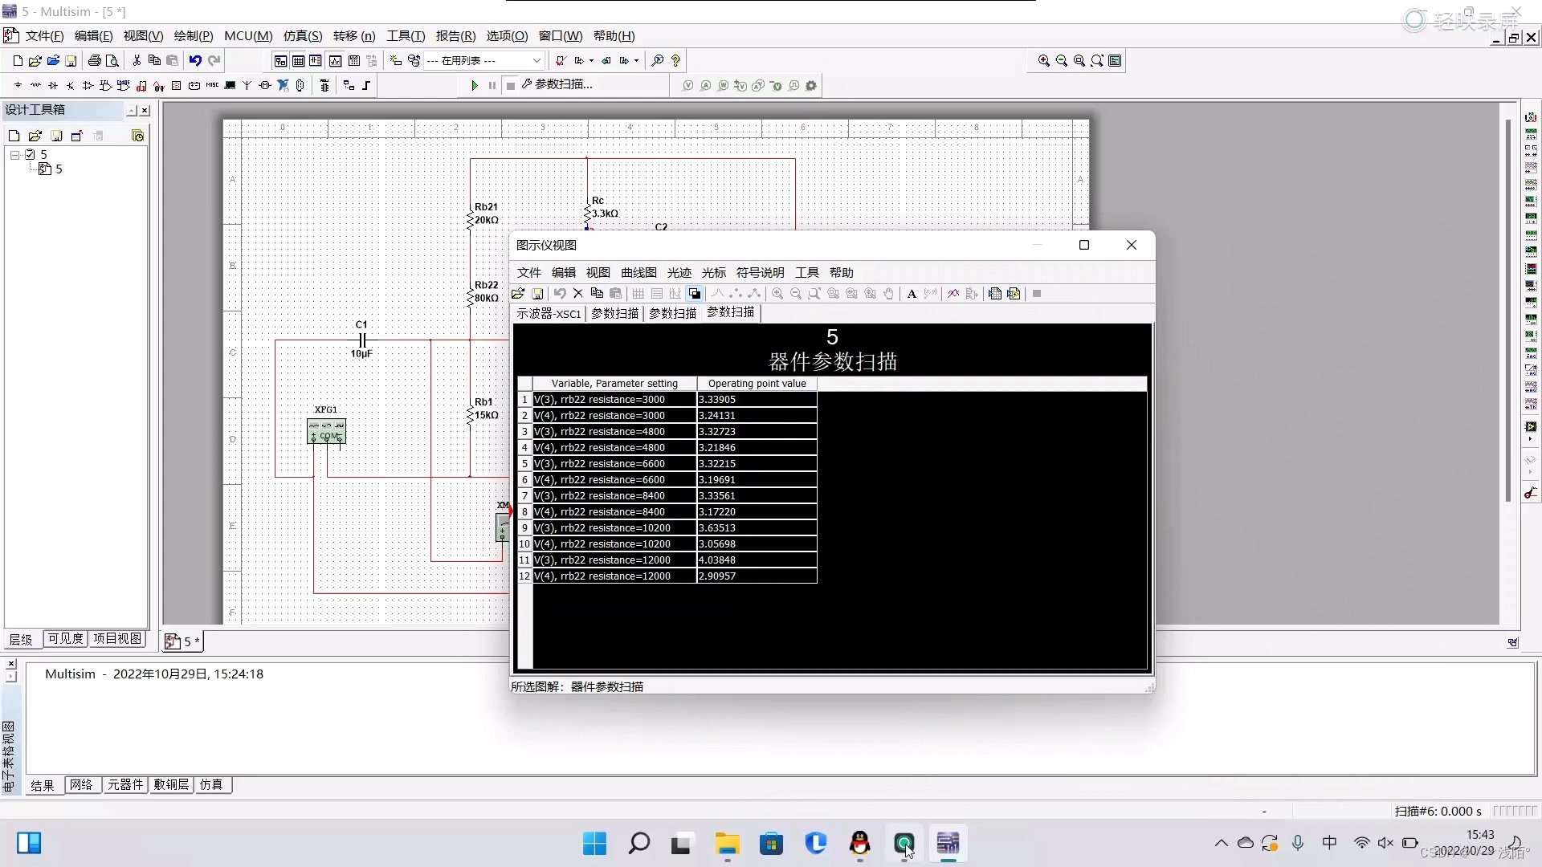Open the 在用列表 dropdown on toolbar
This screenshot has width=1542, height=867.
point(536,60)
